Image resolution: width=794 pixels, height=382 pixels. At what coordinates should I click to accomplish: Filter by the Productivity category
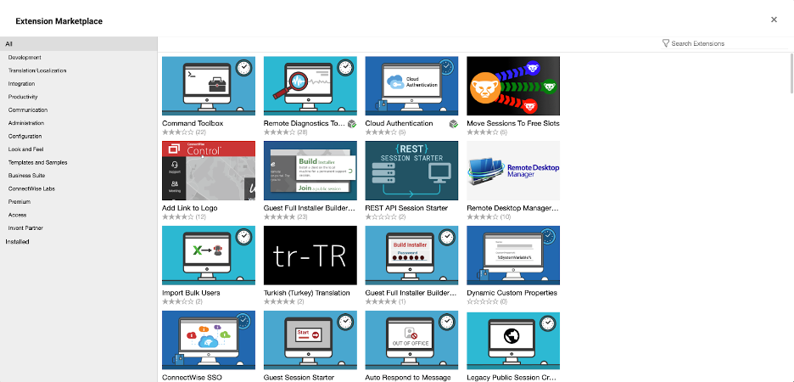23,97
